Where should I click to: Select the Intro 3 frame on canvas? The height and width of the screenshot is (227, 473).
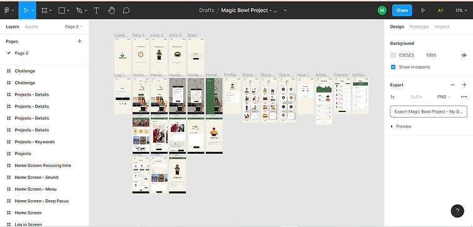tap(178, 56)
